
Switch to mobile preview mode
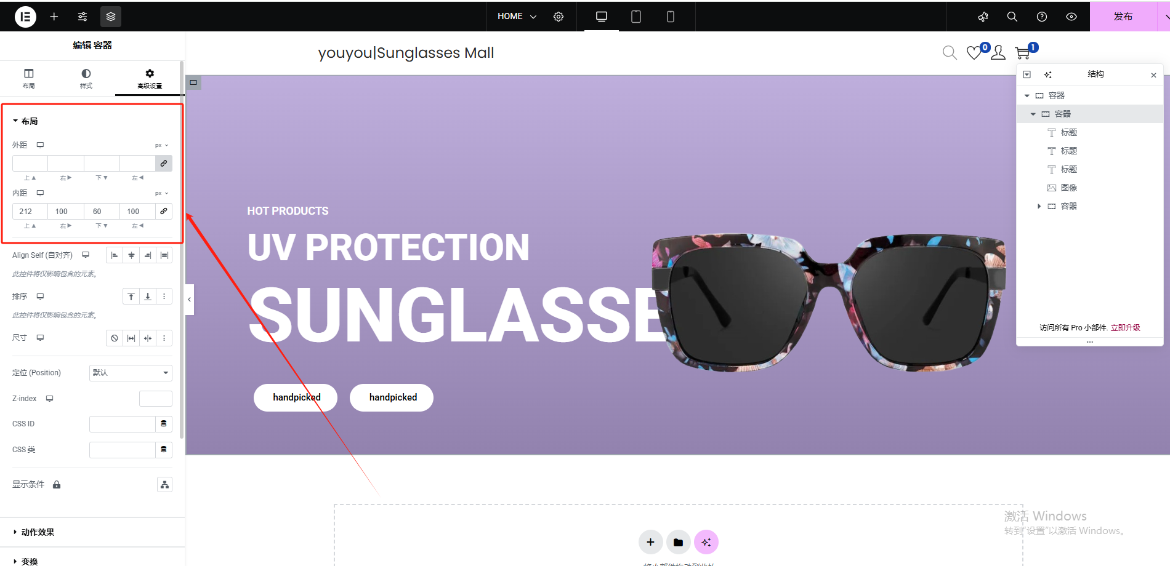click(x=671, y=17)
